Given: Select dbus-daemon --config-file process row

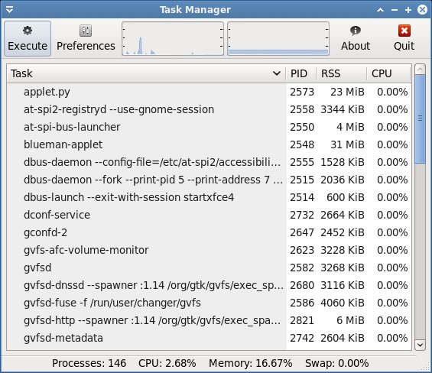Looking at the screenshot, I should pos(209,162).
